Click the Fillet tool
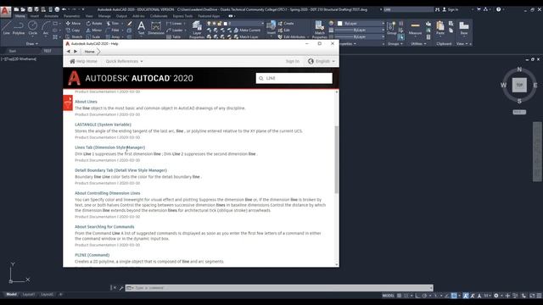 click(113, 30)
